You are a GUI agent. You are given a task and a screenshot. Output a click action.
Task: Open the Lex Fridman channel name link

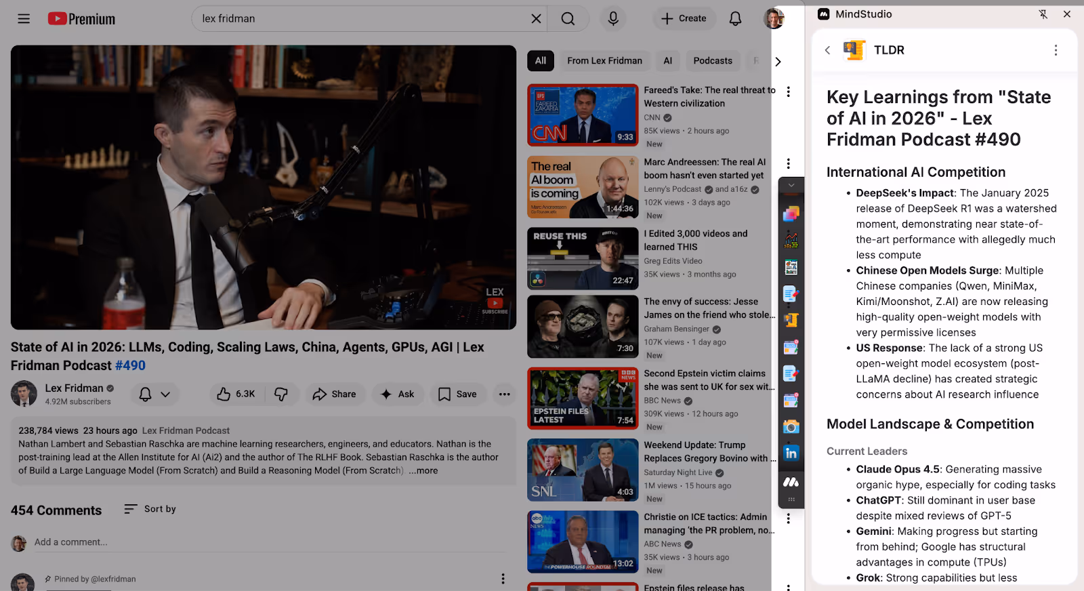(74, 388)
